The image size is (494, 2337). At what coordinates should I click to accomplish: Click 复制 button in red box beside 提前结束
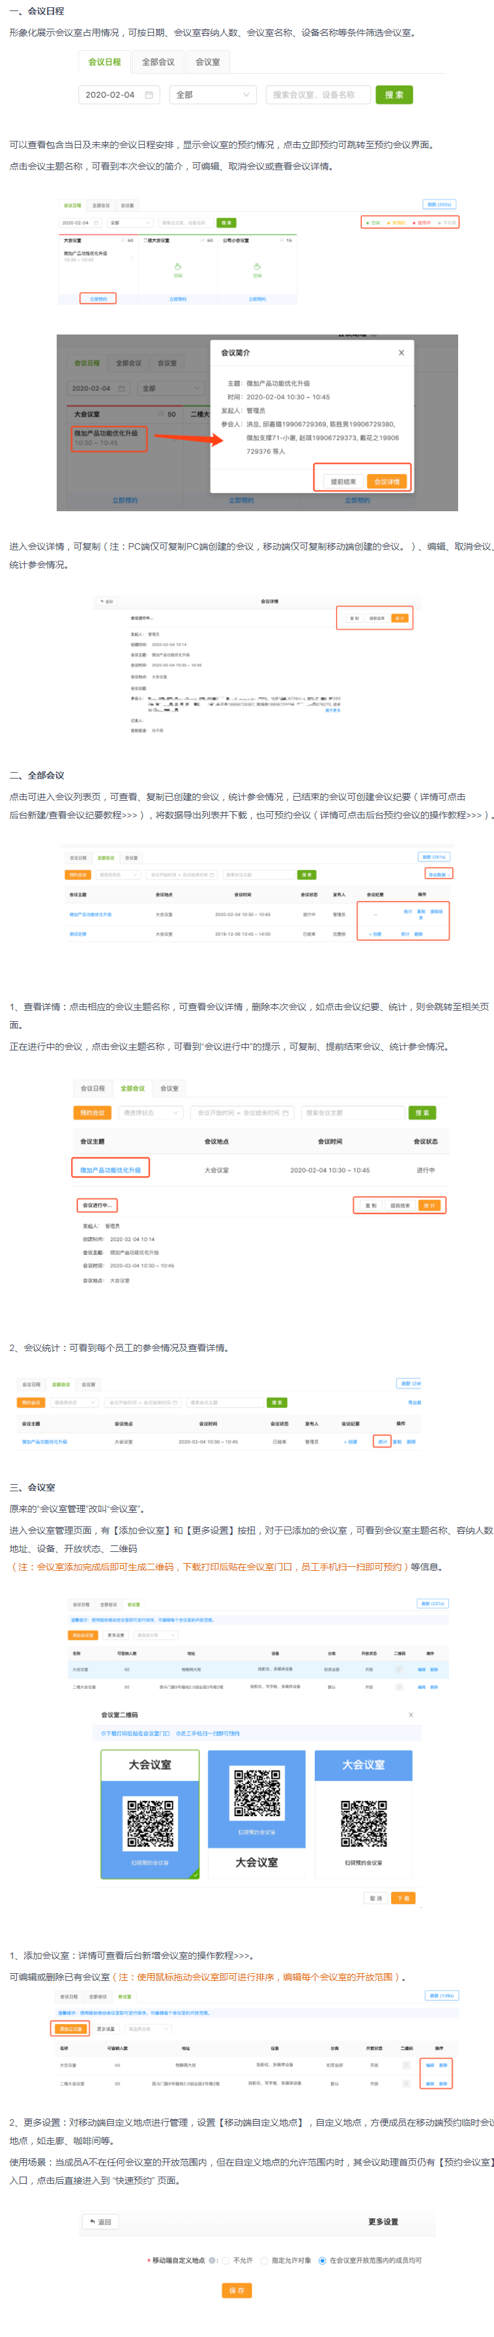[371, 1205]
